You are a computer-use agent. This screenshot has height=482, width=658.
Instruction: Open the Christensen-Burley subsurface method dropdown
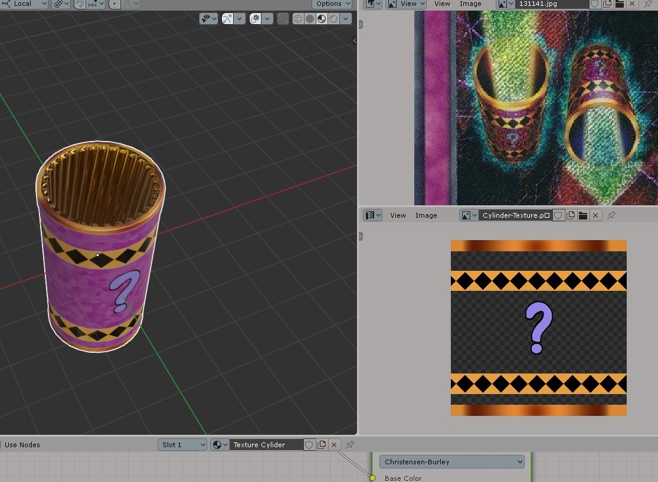coord(451,461)
